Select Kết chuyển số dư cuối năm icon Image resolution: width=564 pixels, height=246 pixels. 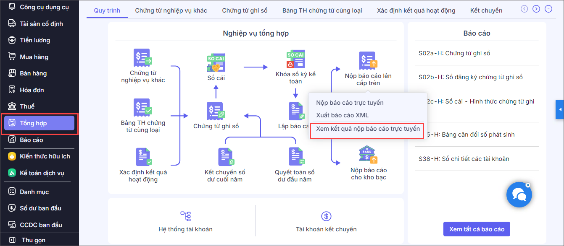(x=225, y=157)
